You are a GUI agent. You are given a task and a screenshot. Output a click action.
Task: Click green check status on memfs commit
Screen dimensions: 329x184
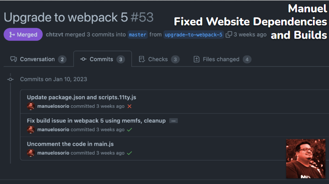click(130, 130)
